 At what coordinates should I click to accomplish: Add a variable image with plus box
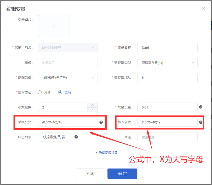[54, 26]
